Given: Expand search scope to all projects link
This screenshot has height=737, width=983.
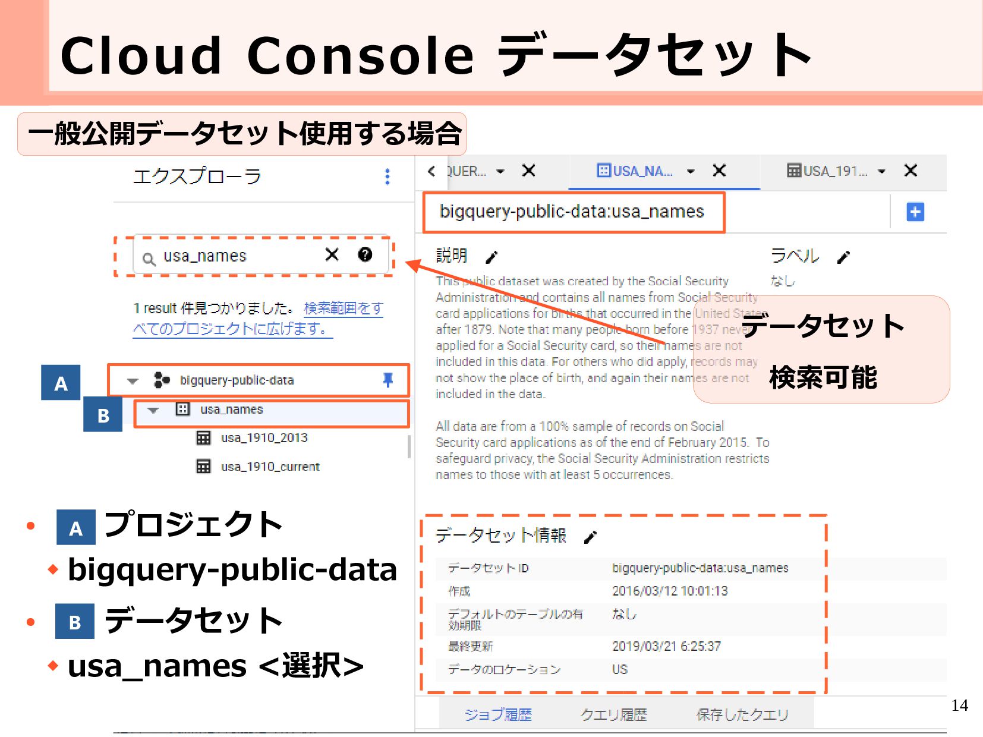Looking at the screenshot, I should pos(258,318).
